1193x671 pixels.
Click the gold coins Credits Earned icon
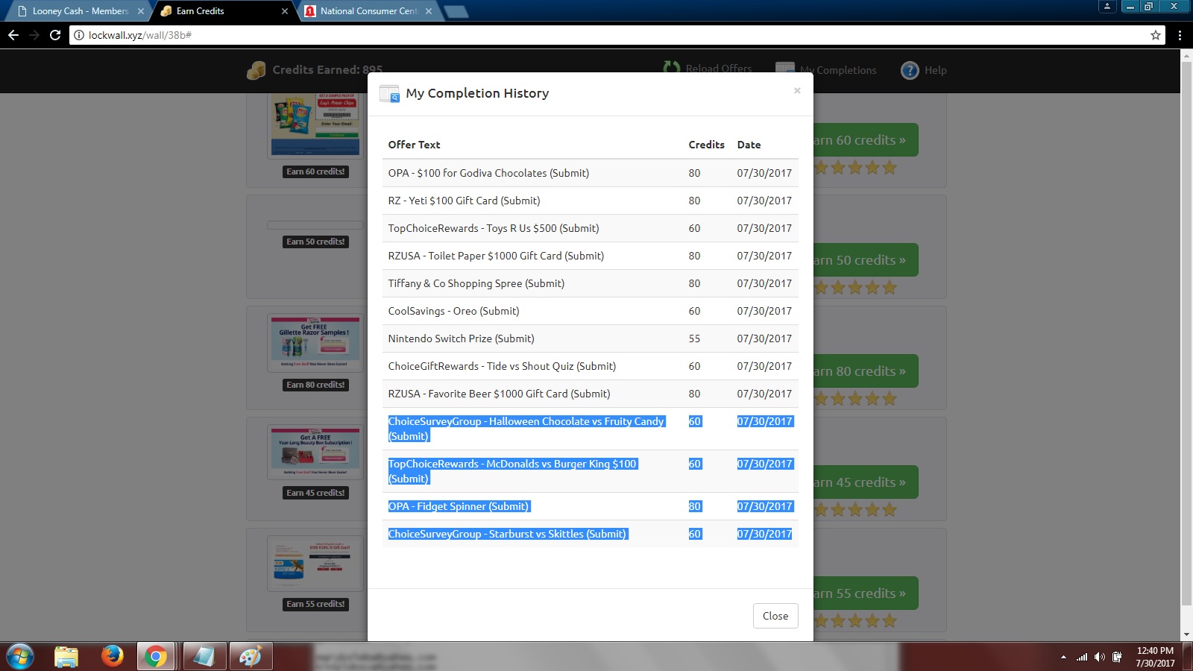coord(256,70)
